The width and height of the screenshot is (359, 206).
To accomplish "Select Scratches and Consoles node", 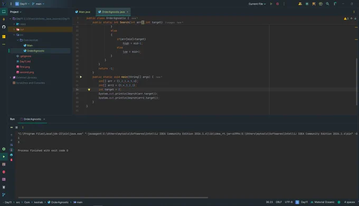I will pyautogui.click(x=29, y=83).
